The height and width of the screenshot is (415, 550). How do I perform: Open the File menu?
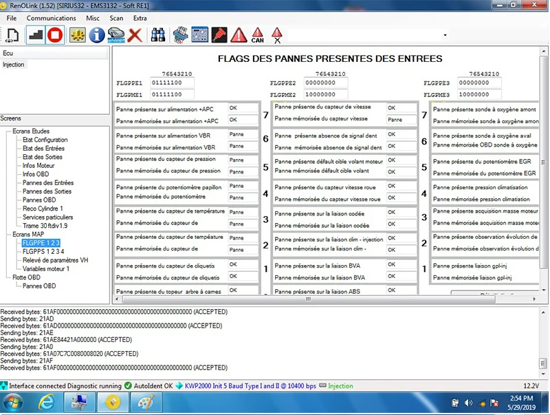12,19
